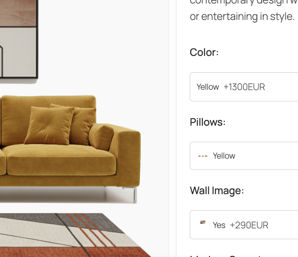Image resolution: width=298 pixels, height=257 pixels.
Task: Expand the Pillows dropdown set to Yellow
Action: [244, 156]
